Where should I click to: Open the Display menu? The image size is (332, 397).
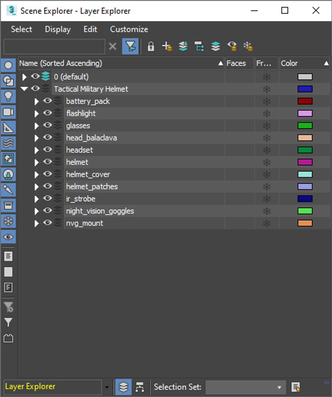tap(58, 29)
